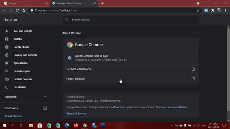
Task: Bookmark this page with the star
Action: [198, 10]
